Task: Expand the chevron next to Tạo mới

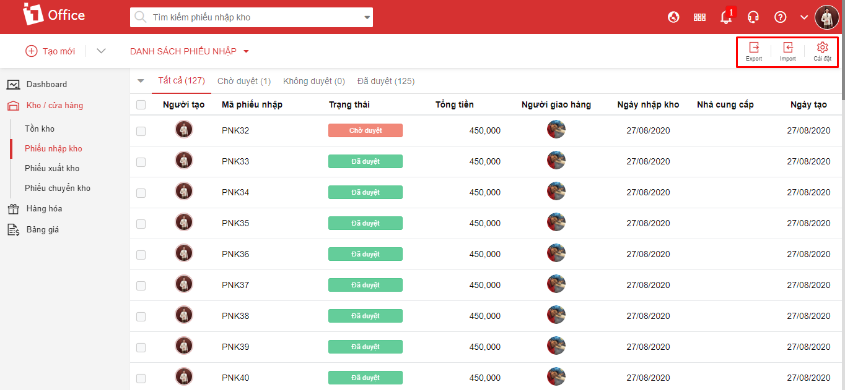Action: tap(101, 51)
